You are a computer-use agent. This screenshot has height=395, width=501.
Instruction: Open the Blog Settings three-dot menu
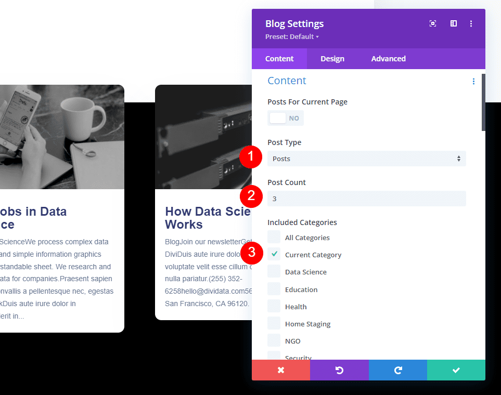pyautogui.click(x=471, y=23)
